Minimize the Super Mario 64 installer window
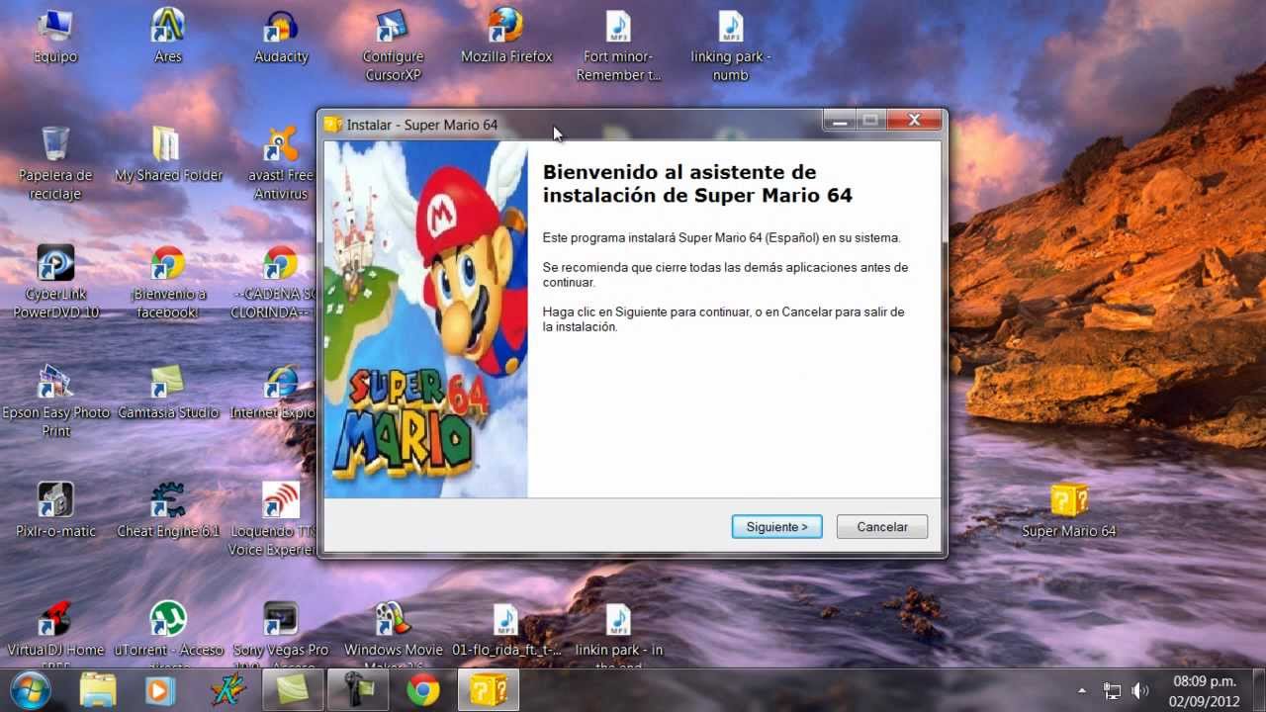Image resolution: width=1266 pixels, height=712 pixels. coord(840,121)
